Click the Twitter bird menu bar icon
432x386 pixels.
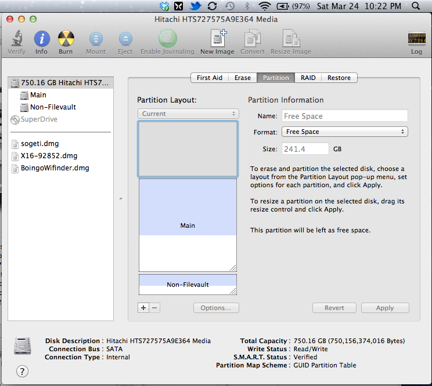click(x=195, y=6)
